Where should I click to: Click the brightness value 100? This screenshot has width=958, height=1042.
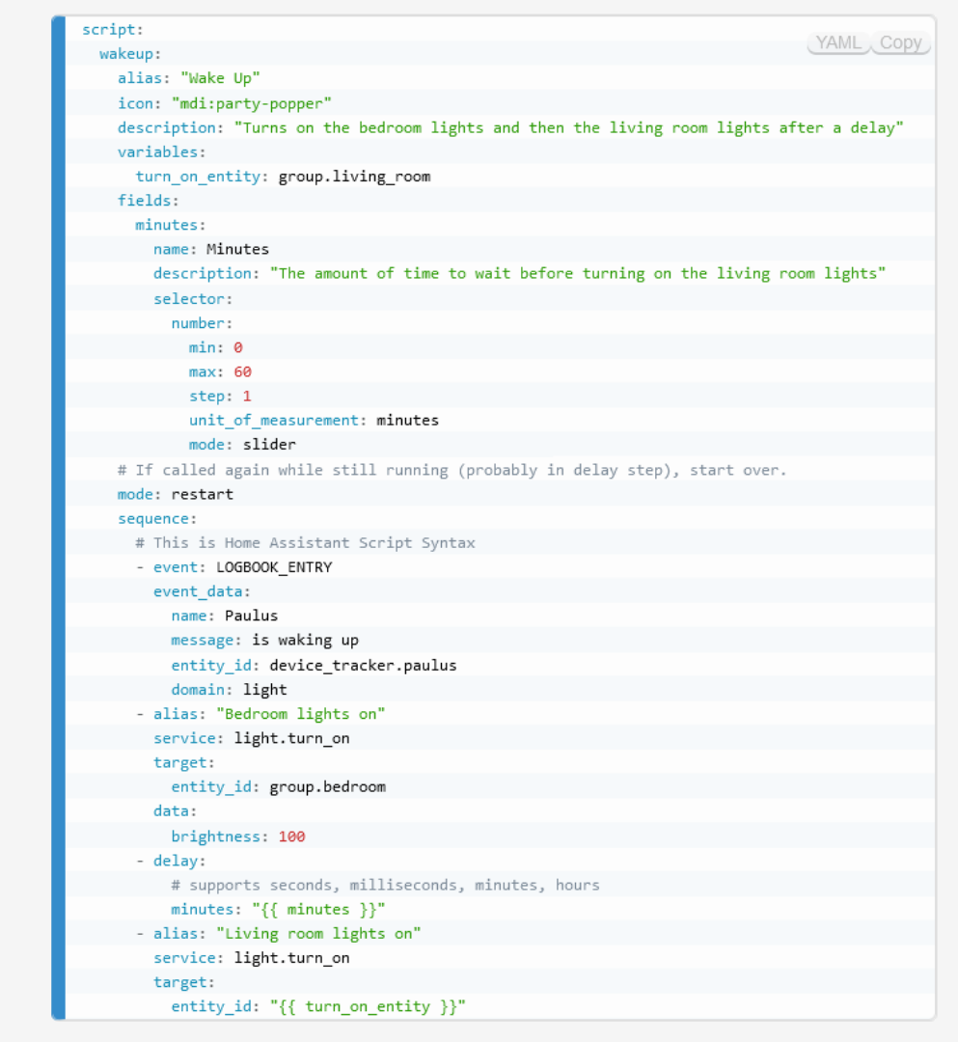(x=291, y=836)
